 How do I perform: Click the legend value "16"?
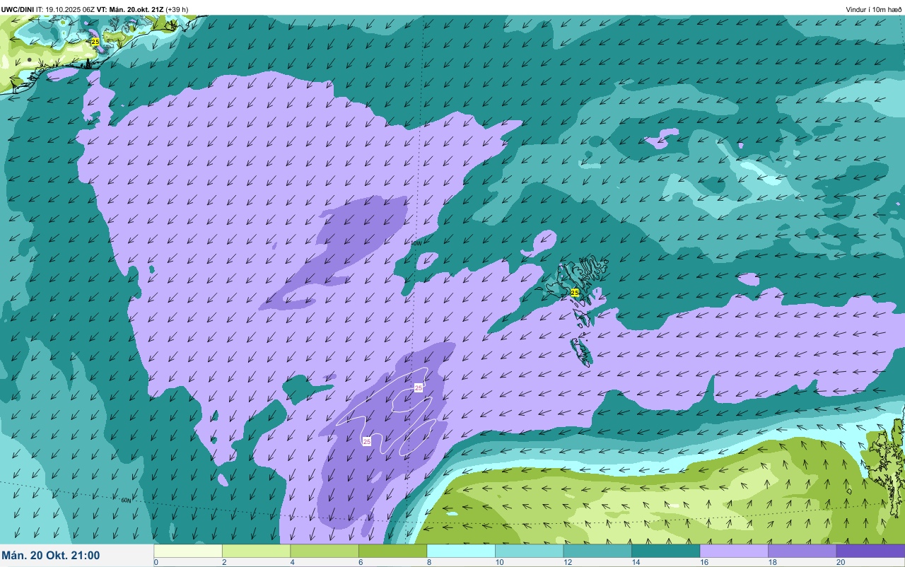[703, 563]
